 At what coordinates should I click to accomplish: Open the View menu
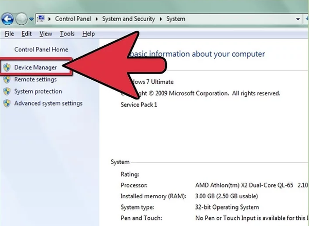click(x=46, y=34)
